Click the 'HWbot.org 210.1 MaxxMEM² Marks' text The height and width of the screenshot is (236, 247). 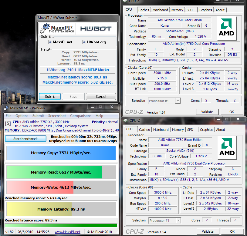pyautogui.click(x=78, y=70)
